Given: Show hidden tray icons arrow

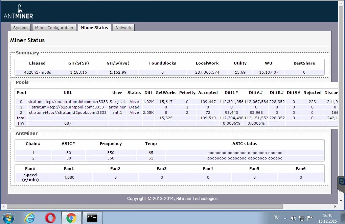Looking at the screenshot, I should (285, 218).
